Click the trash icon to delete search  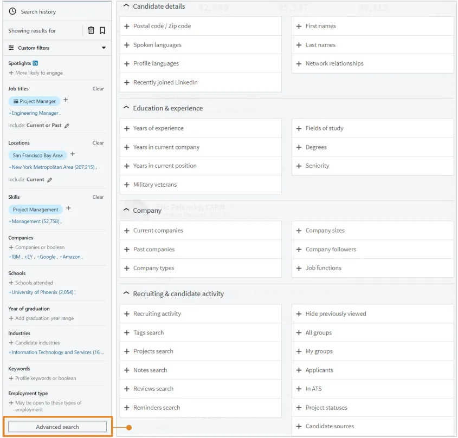click(x=91, y=31)
